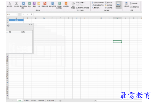Click the Name Box showing M11
The image size is (153, 104).
[11, 14]
